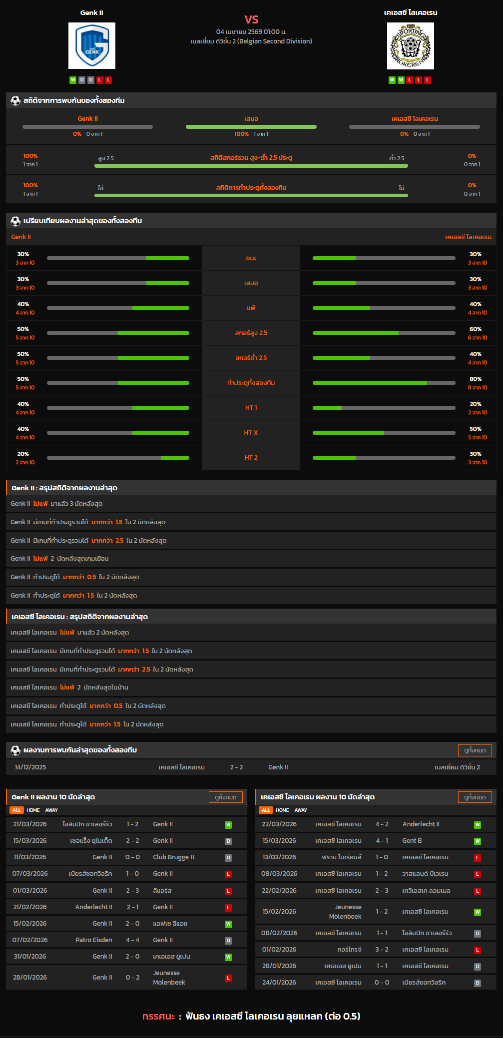
Task: Click the Genk II team logo
Action: (x=92, y=45)
